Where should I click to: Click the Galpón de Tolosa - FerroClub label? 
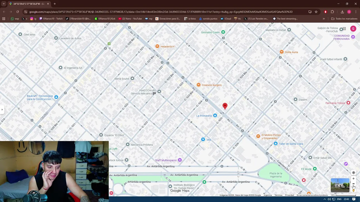[x=328, y=29]
